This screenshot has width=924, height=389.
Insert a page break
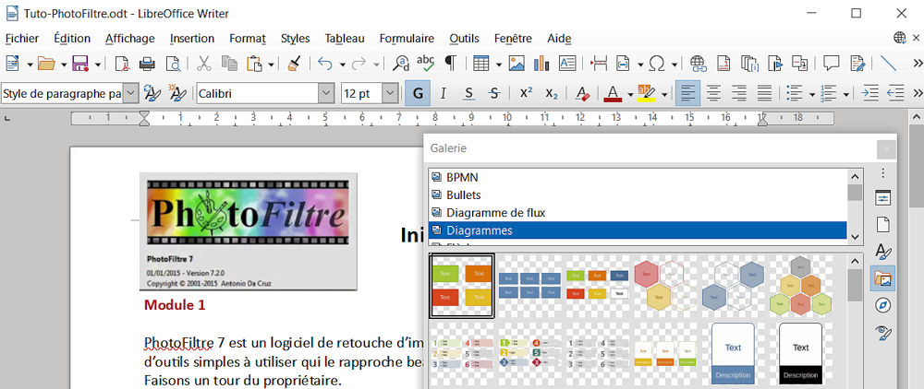[x=599, y=63]
